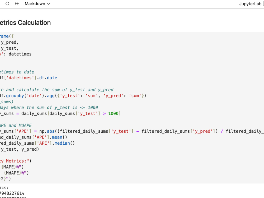This screenshot has height=198, width=264.
Task: Click the np.abs APE calculation line
Action: click(x=132, y=131)
